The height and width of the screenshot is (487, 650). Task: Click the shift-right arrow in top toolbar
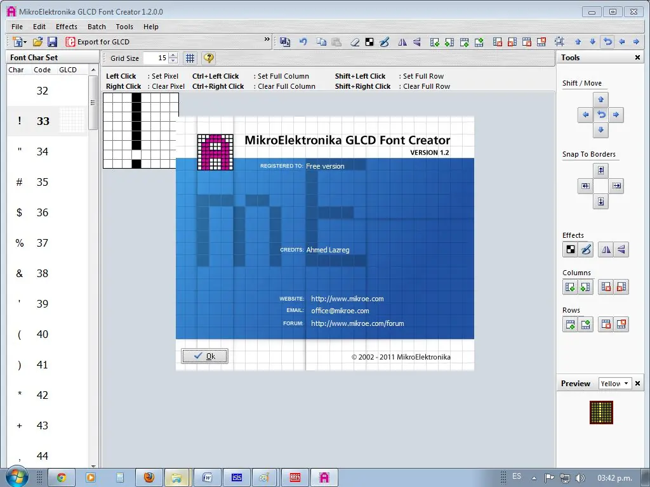pos(636,42)
